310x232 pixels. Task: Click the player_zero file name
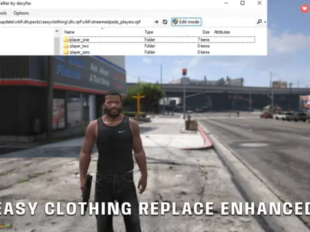pos(80,52)
